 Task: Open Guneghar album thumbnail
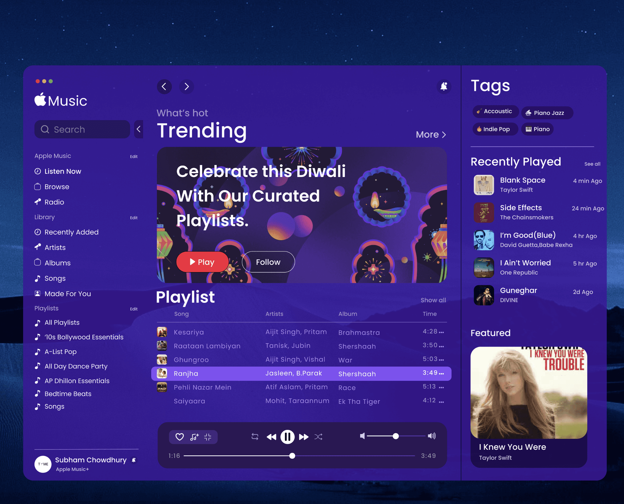(x=484, y=295)
